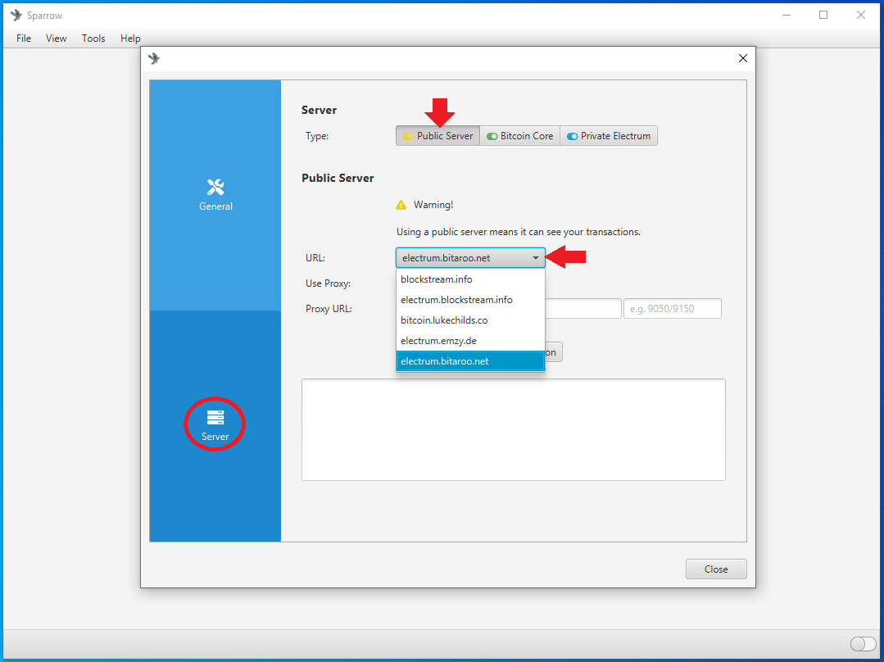Open the Tools menu

pyautogui.click(x=93, y=39)
